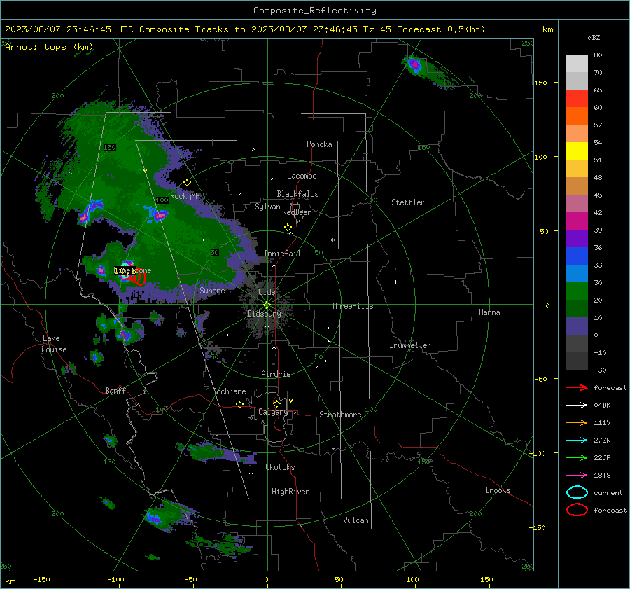Viewport: 630px width, 589px height.
Task: Click the RockyMH label
Action: pyautogui.click(x=185, y=196)
